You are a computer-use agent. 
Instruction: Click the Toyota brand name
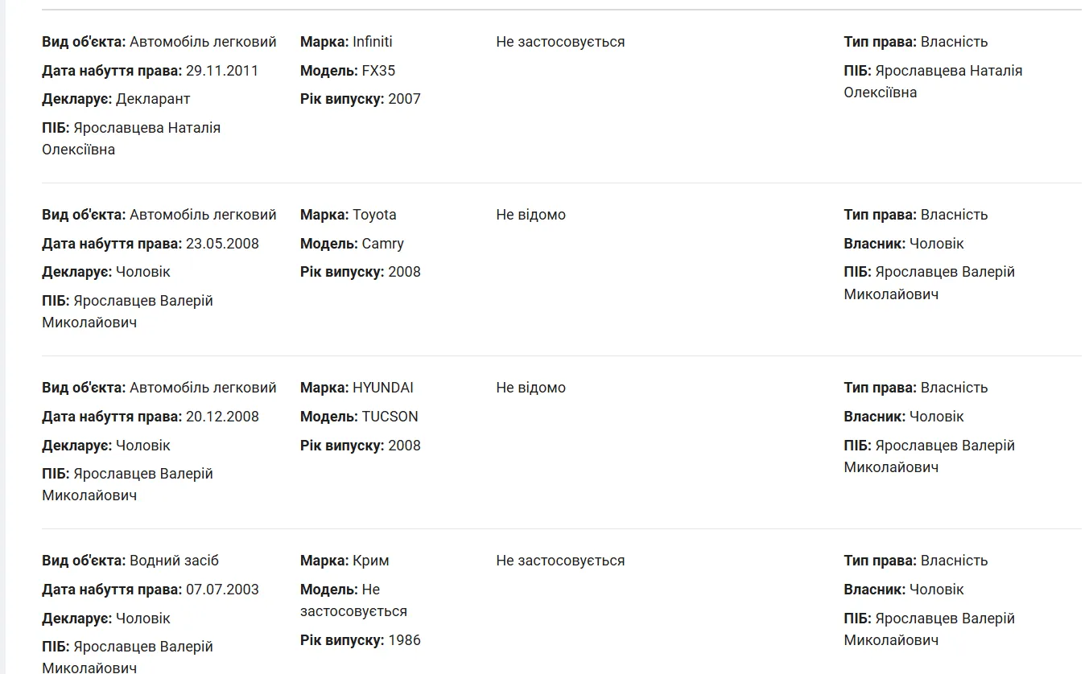[374, 215]
